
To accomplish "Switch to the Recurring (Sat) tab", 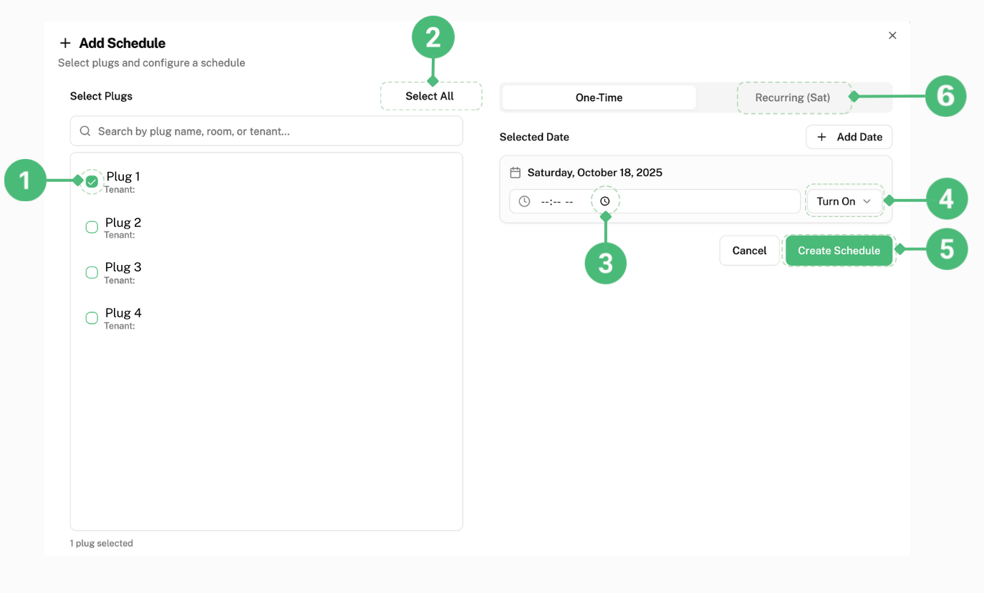I will coord(793,97).
